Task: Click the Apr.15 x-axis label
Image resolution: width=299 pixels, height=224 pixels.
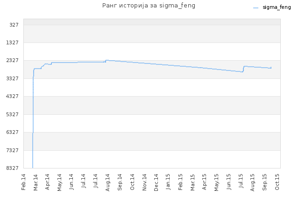Action: pos(204,182)
